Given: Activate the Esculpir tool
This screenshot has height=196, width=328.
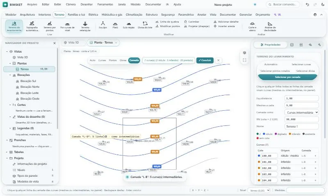Looking at the screenshot, I should point(103,25).
